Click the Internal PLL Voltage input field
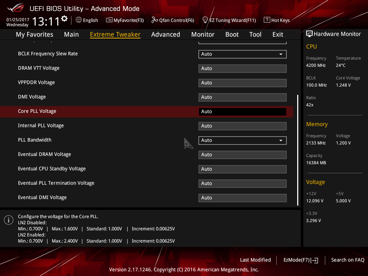Image resolution: width=368 pixels, height=276 pixels. 243,126
